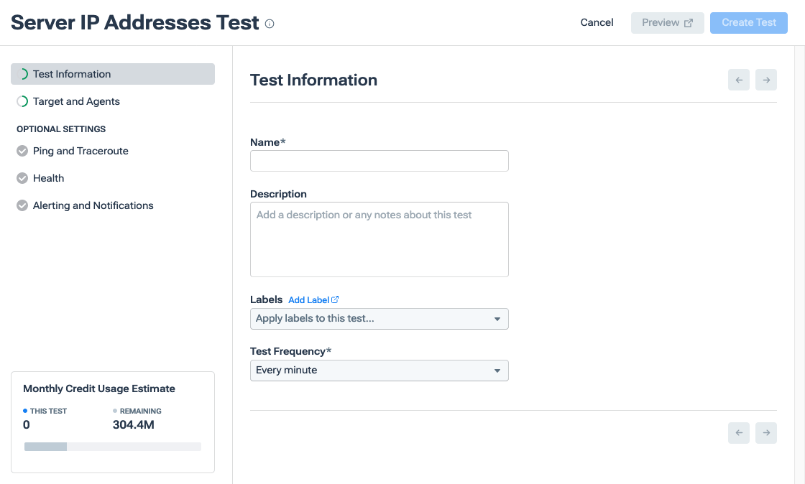The width and height of the screenshot is (805, 484).
Task: Click the Create Test button
Action: pyautogui.click(x=748, y=22)
